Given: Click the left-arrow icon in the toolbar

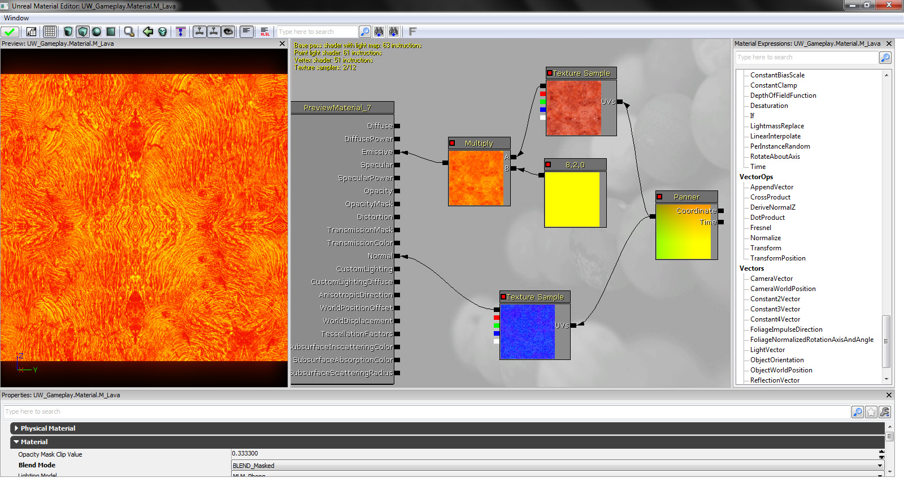Looking at the screenshot, I should point(148,32).
